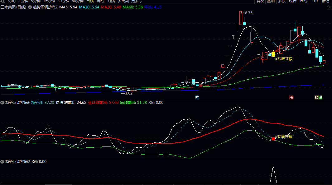Click the 榜 marker icon
The image size is (332, 185).
point(316,97)
